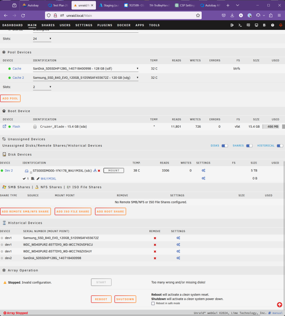Open the Dev 2 device link
This screenshot has width=285, height=316.
(9, 171)
